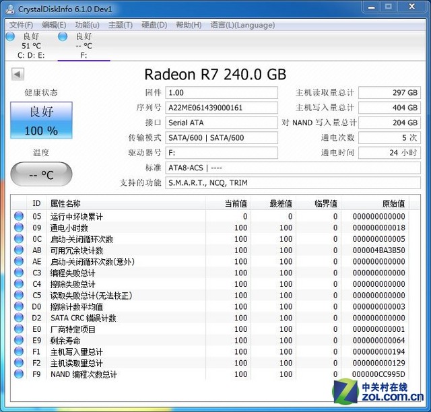
Task: Open the 文件(F) menu
Action: [21, 25]
